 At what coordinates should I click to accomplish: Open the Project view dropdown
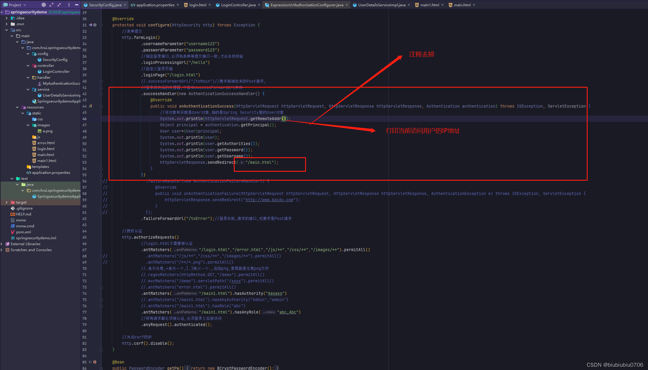coord(25,5)
